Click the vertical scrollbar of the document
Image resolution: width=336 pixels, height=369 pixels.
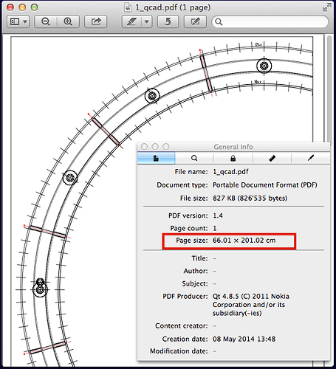[329, 91]
